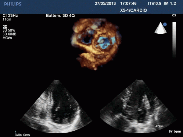Click the X5-1/CARDIO probe label
This screenshot has width=183, height=137.
click(x=134, y=10)
